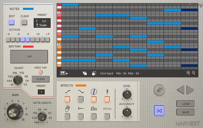Click the blue shuffle randomize button
Viewport: 203px width, 128px height.
pos(159,111)
